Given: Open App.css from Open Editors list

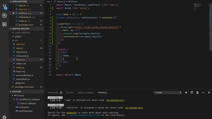Looking at the screenshot, I should click(x=26, y=9).
